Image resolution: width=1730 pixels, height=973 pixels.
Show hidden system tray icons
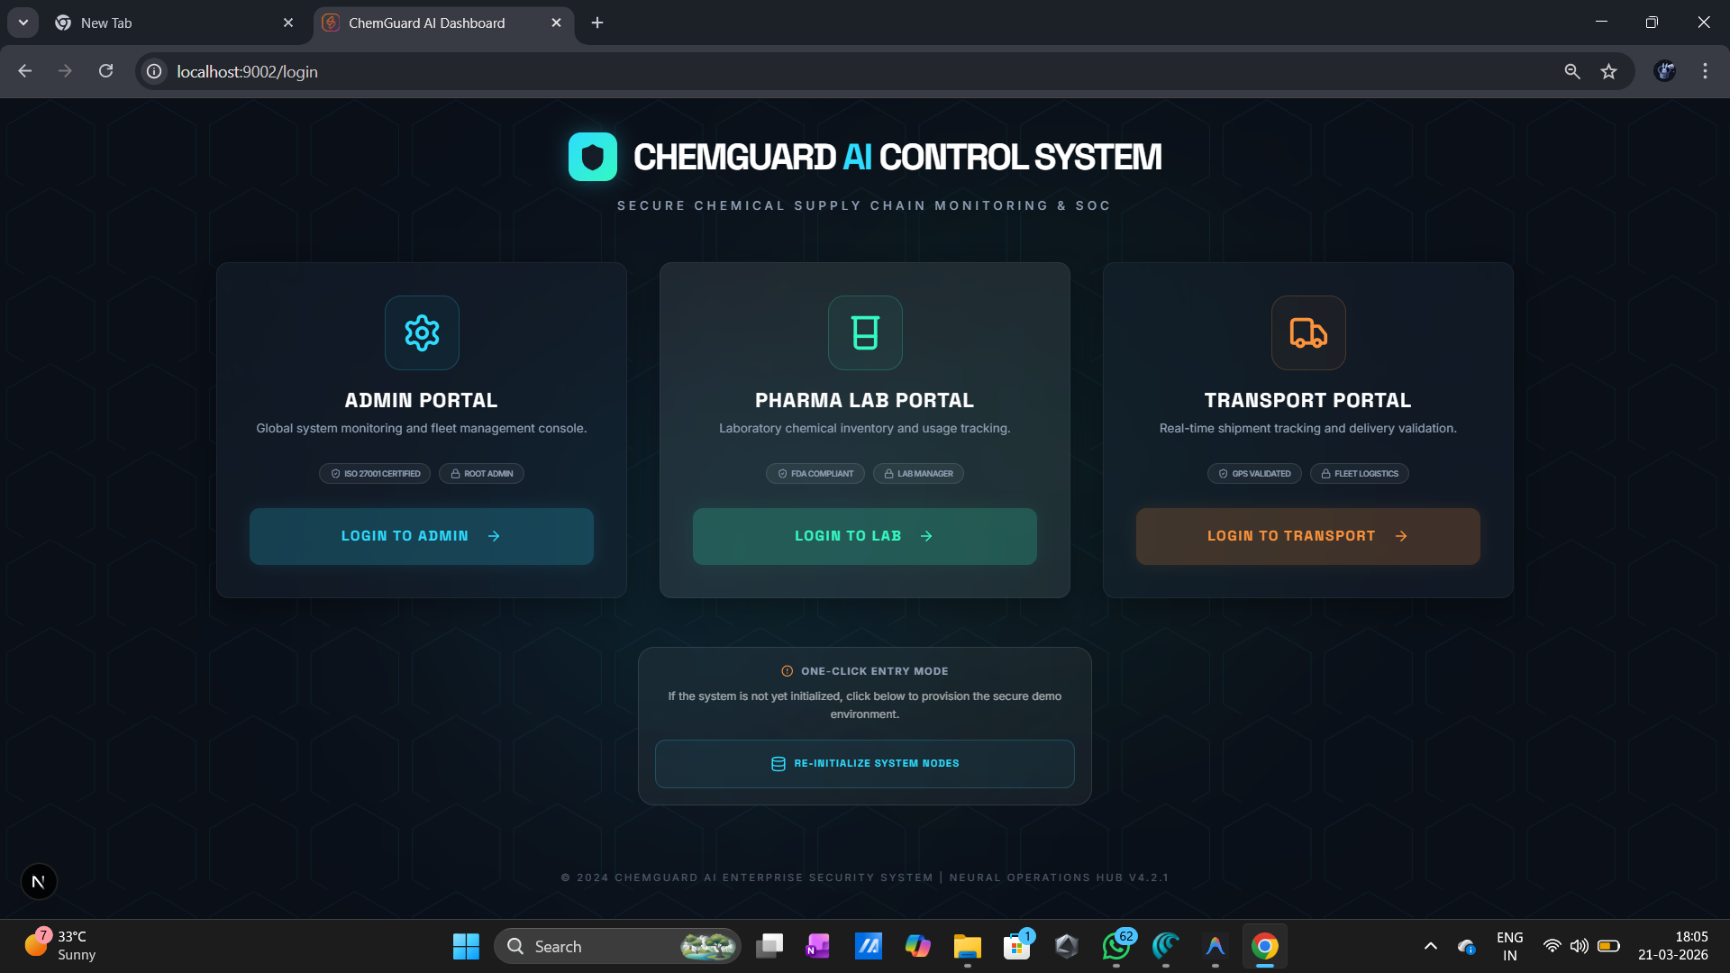(1431, 946)
